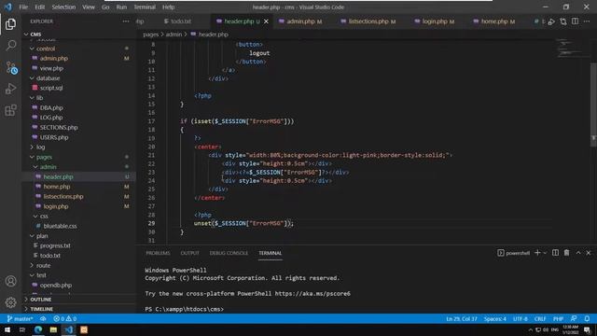Switch to the OUTPUT panel tab
Image resolution: width=597 pixels, height=336 pixels.
tap(189, 253)
